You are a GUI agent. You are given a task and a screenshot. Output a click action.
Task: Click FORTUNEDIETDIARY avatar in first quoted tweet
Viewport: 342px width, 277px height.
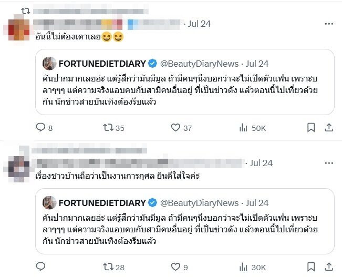[49, 64]
